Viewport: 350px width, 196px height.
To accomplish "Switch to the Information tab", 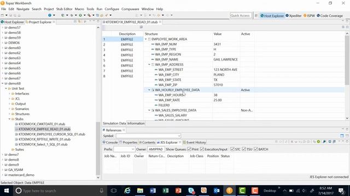I will (x=136, y=124).
